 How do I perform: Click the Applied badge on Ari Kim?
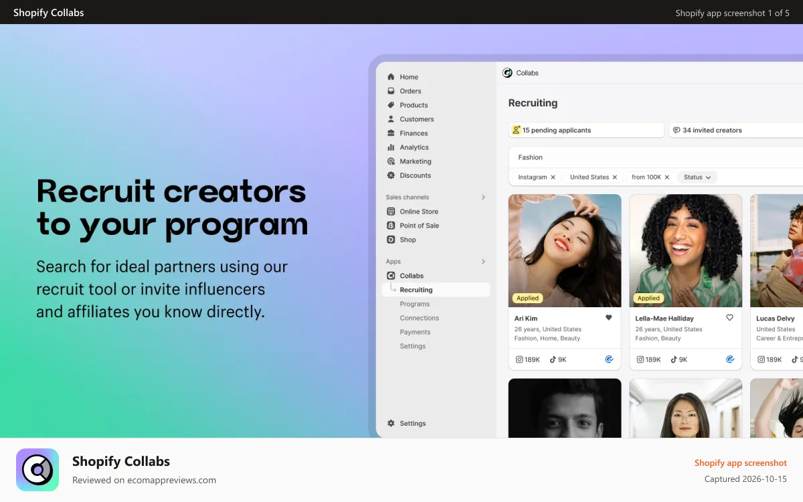click(528, 299)
